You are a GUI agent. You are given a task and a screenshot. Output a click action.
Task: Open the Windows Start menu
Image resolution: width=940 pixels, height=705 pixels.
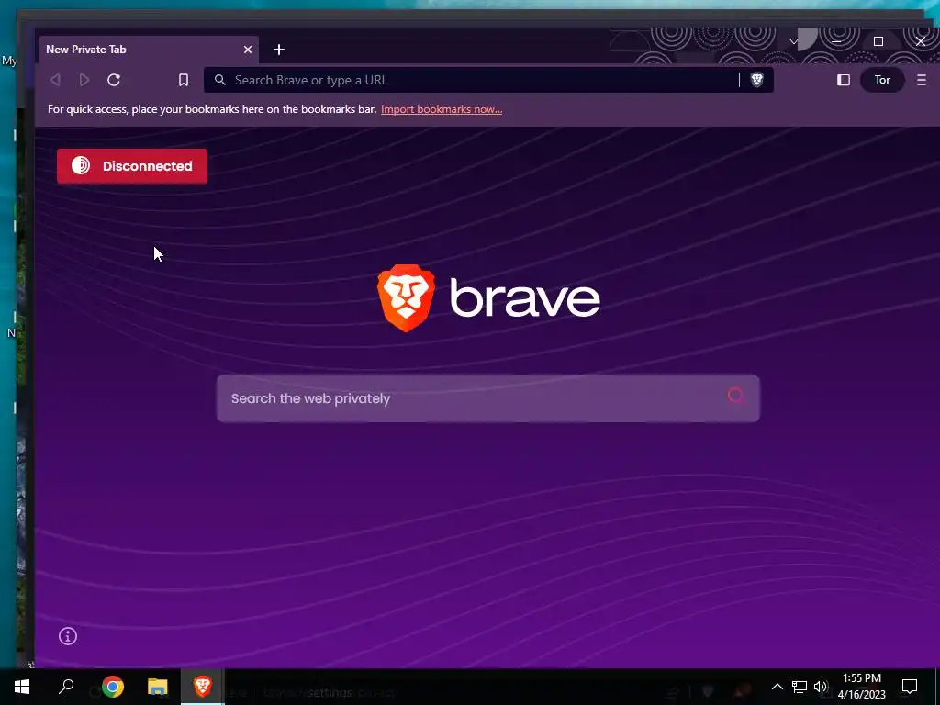coord(22,687)
